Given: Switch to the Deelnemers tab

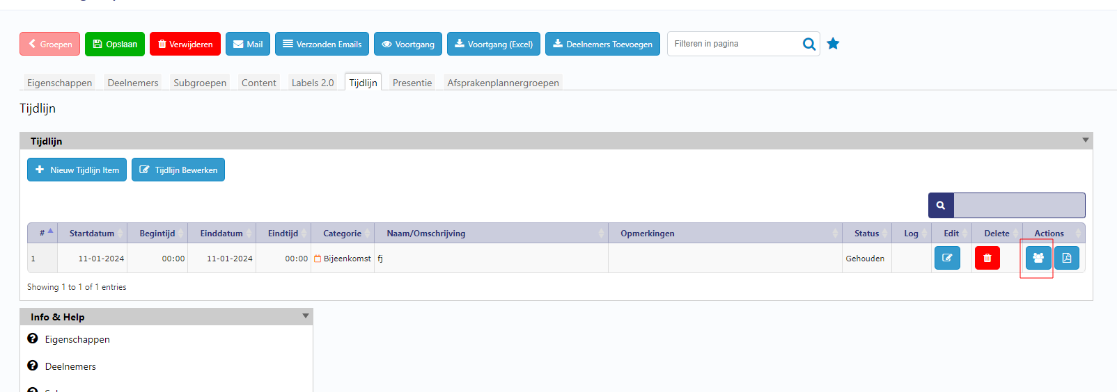Looking at the screenshot, I should pos(132,83).
